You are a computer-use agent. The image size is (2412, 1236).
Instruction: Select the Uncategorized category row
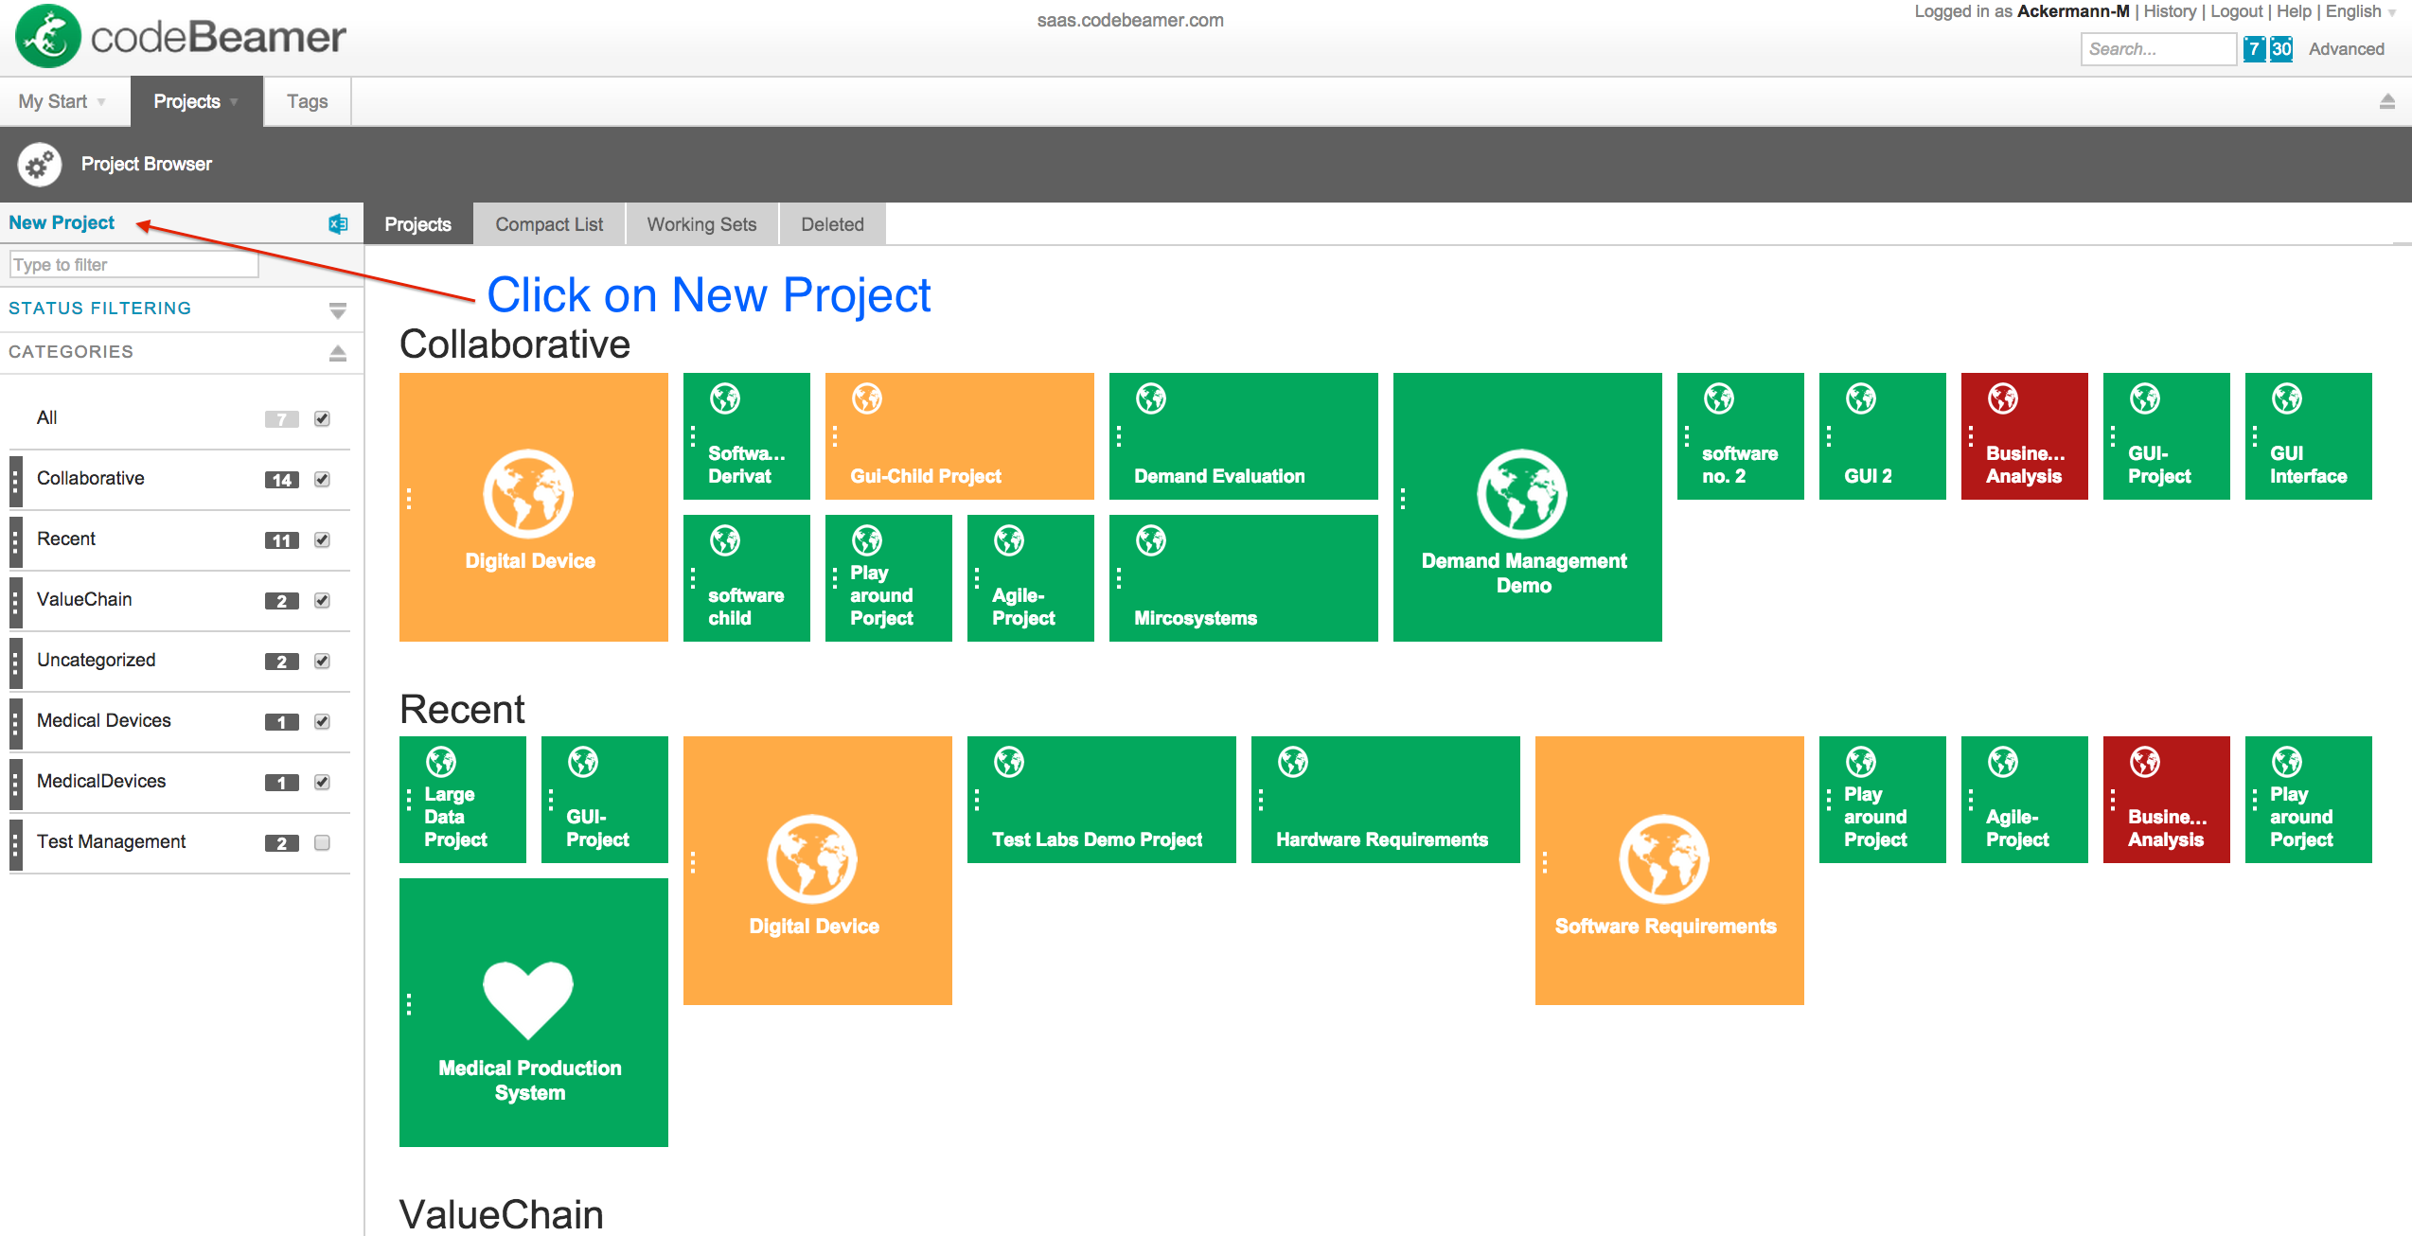180,662
